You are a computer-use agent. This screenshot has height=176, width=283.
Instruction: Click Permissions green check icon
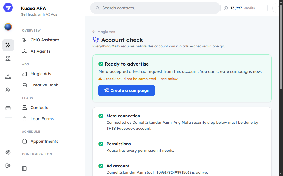pyautogui.click(x=101, y=144)
